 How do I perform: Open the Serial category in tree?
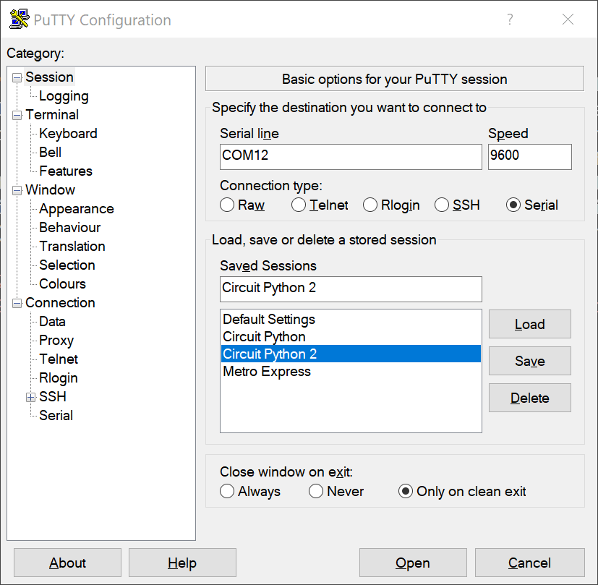coord(56,415)
